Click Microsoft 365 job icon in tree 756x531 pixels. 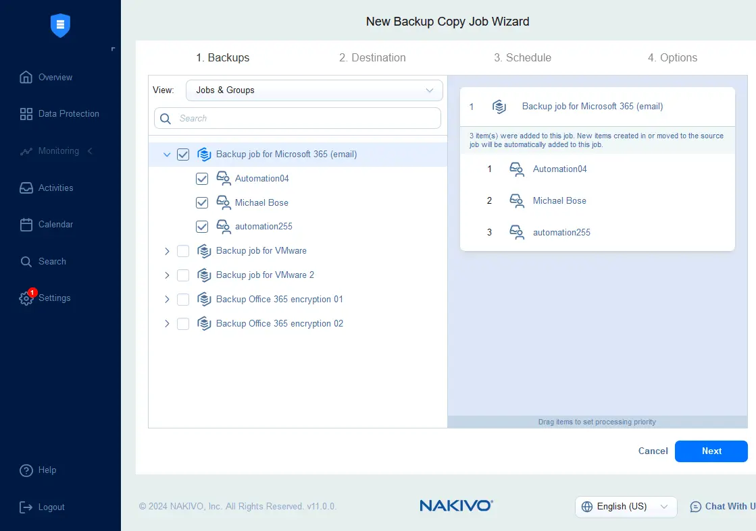point(204,155)
